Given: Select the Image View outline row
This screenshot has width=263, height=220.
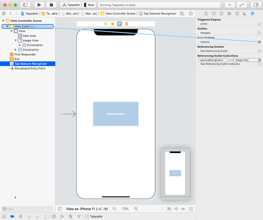Looking at the screenshot, I should 28,41.
